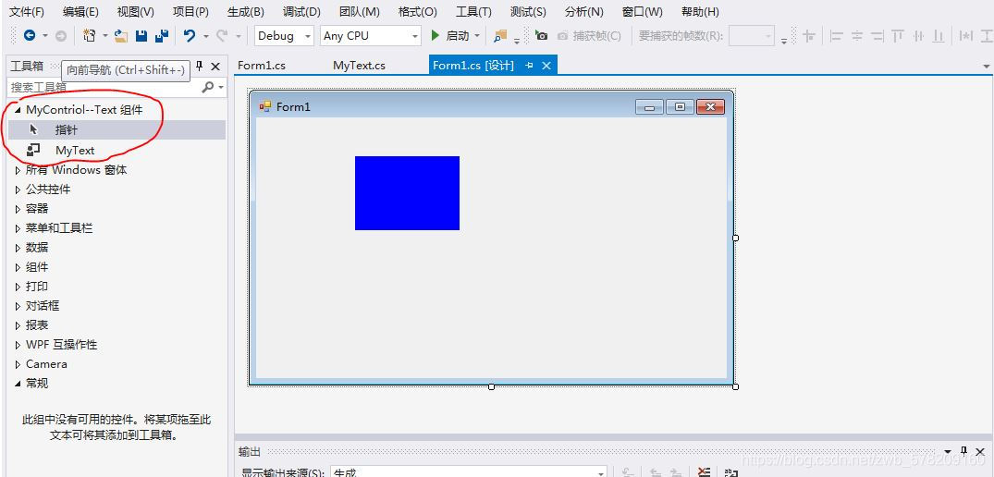Expand the WPF 互操作性 group
The image size is (994, 477).
tap(18, 345)
